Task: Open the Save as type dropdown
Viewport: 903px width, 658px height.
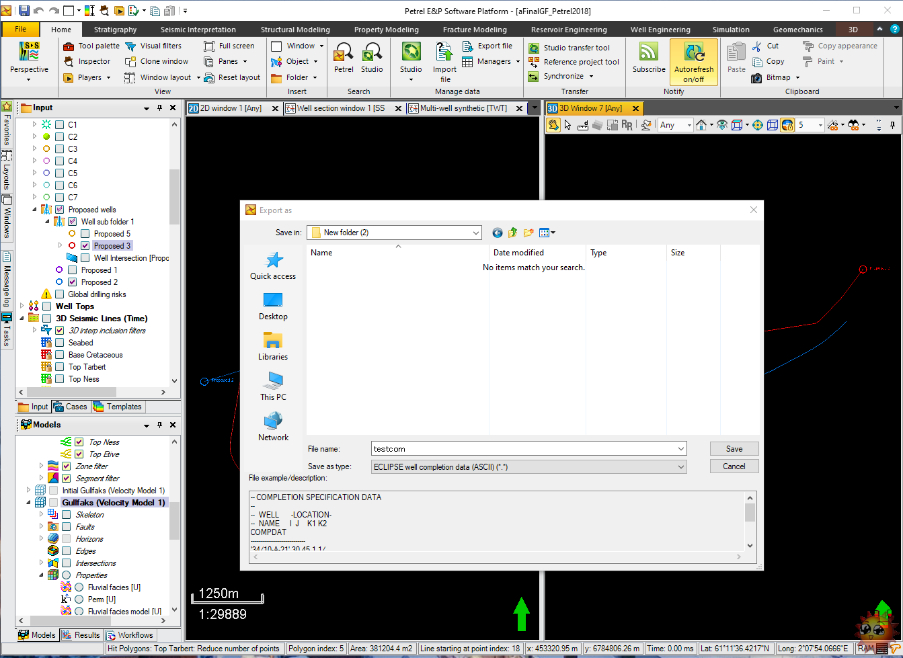Action: pyautogui.click(x=681, y=466)
